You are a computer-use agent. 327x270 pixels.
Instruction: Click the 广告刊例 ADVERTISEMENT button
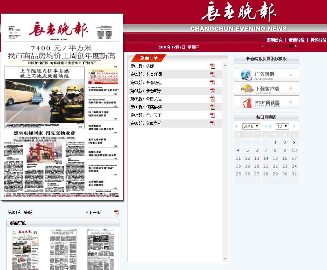click(267, 75)
